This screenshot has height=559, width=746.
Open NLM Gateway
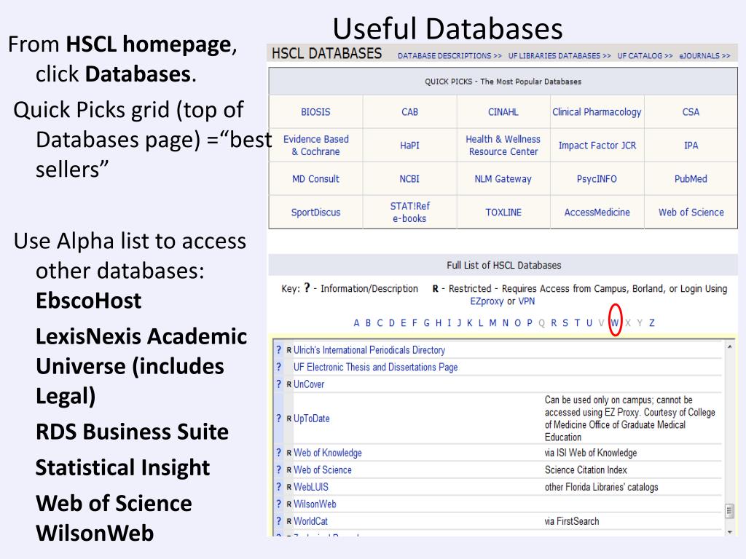pyautogui.click(x=503, y=179)
